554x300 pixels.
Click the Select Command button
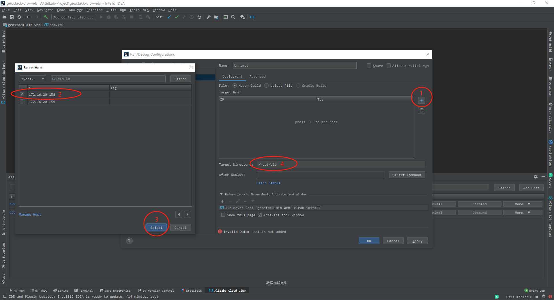click(x=407, y=175)
